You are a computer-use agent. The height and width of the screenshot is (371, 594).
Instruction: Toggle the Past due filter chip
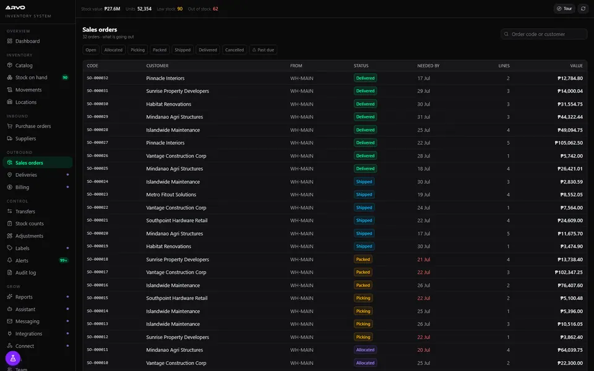click(x=263, y=49)
